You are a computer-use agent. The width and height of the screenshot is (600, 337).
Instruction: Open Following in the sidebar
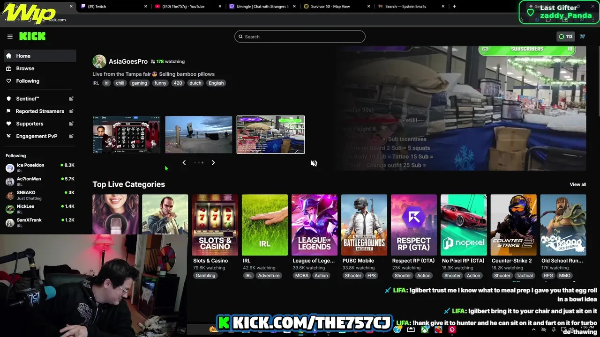point(40,81)
